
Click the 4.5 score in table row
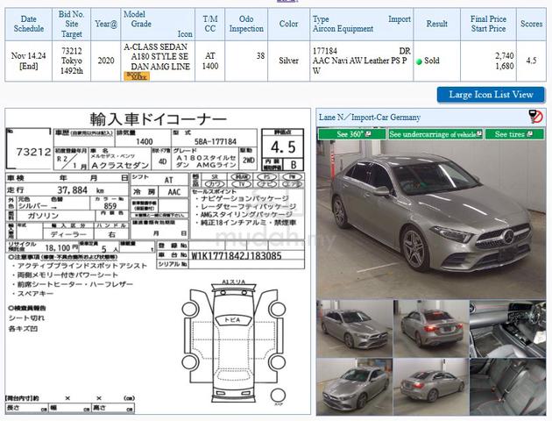coord(531,61)
